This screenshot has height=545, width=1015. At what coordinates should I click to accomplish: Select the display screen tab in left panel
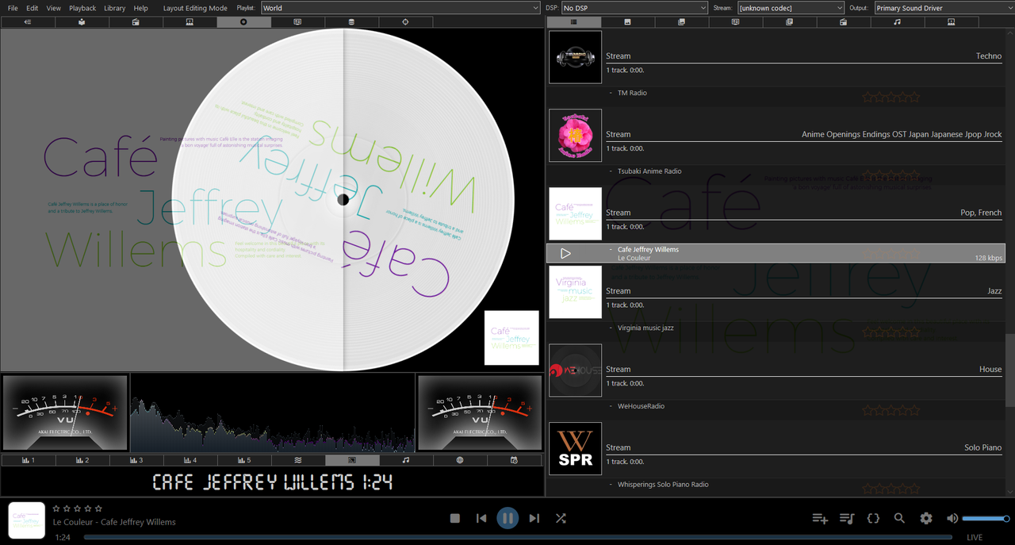point(297,22)
